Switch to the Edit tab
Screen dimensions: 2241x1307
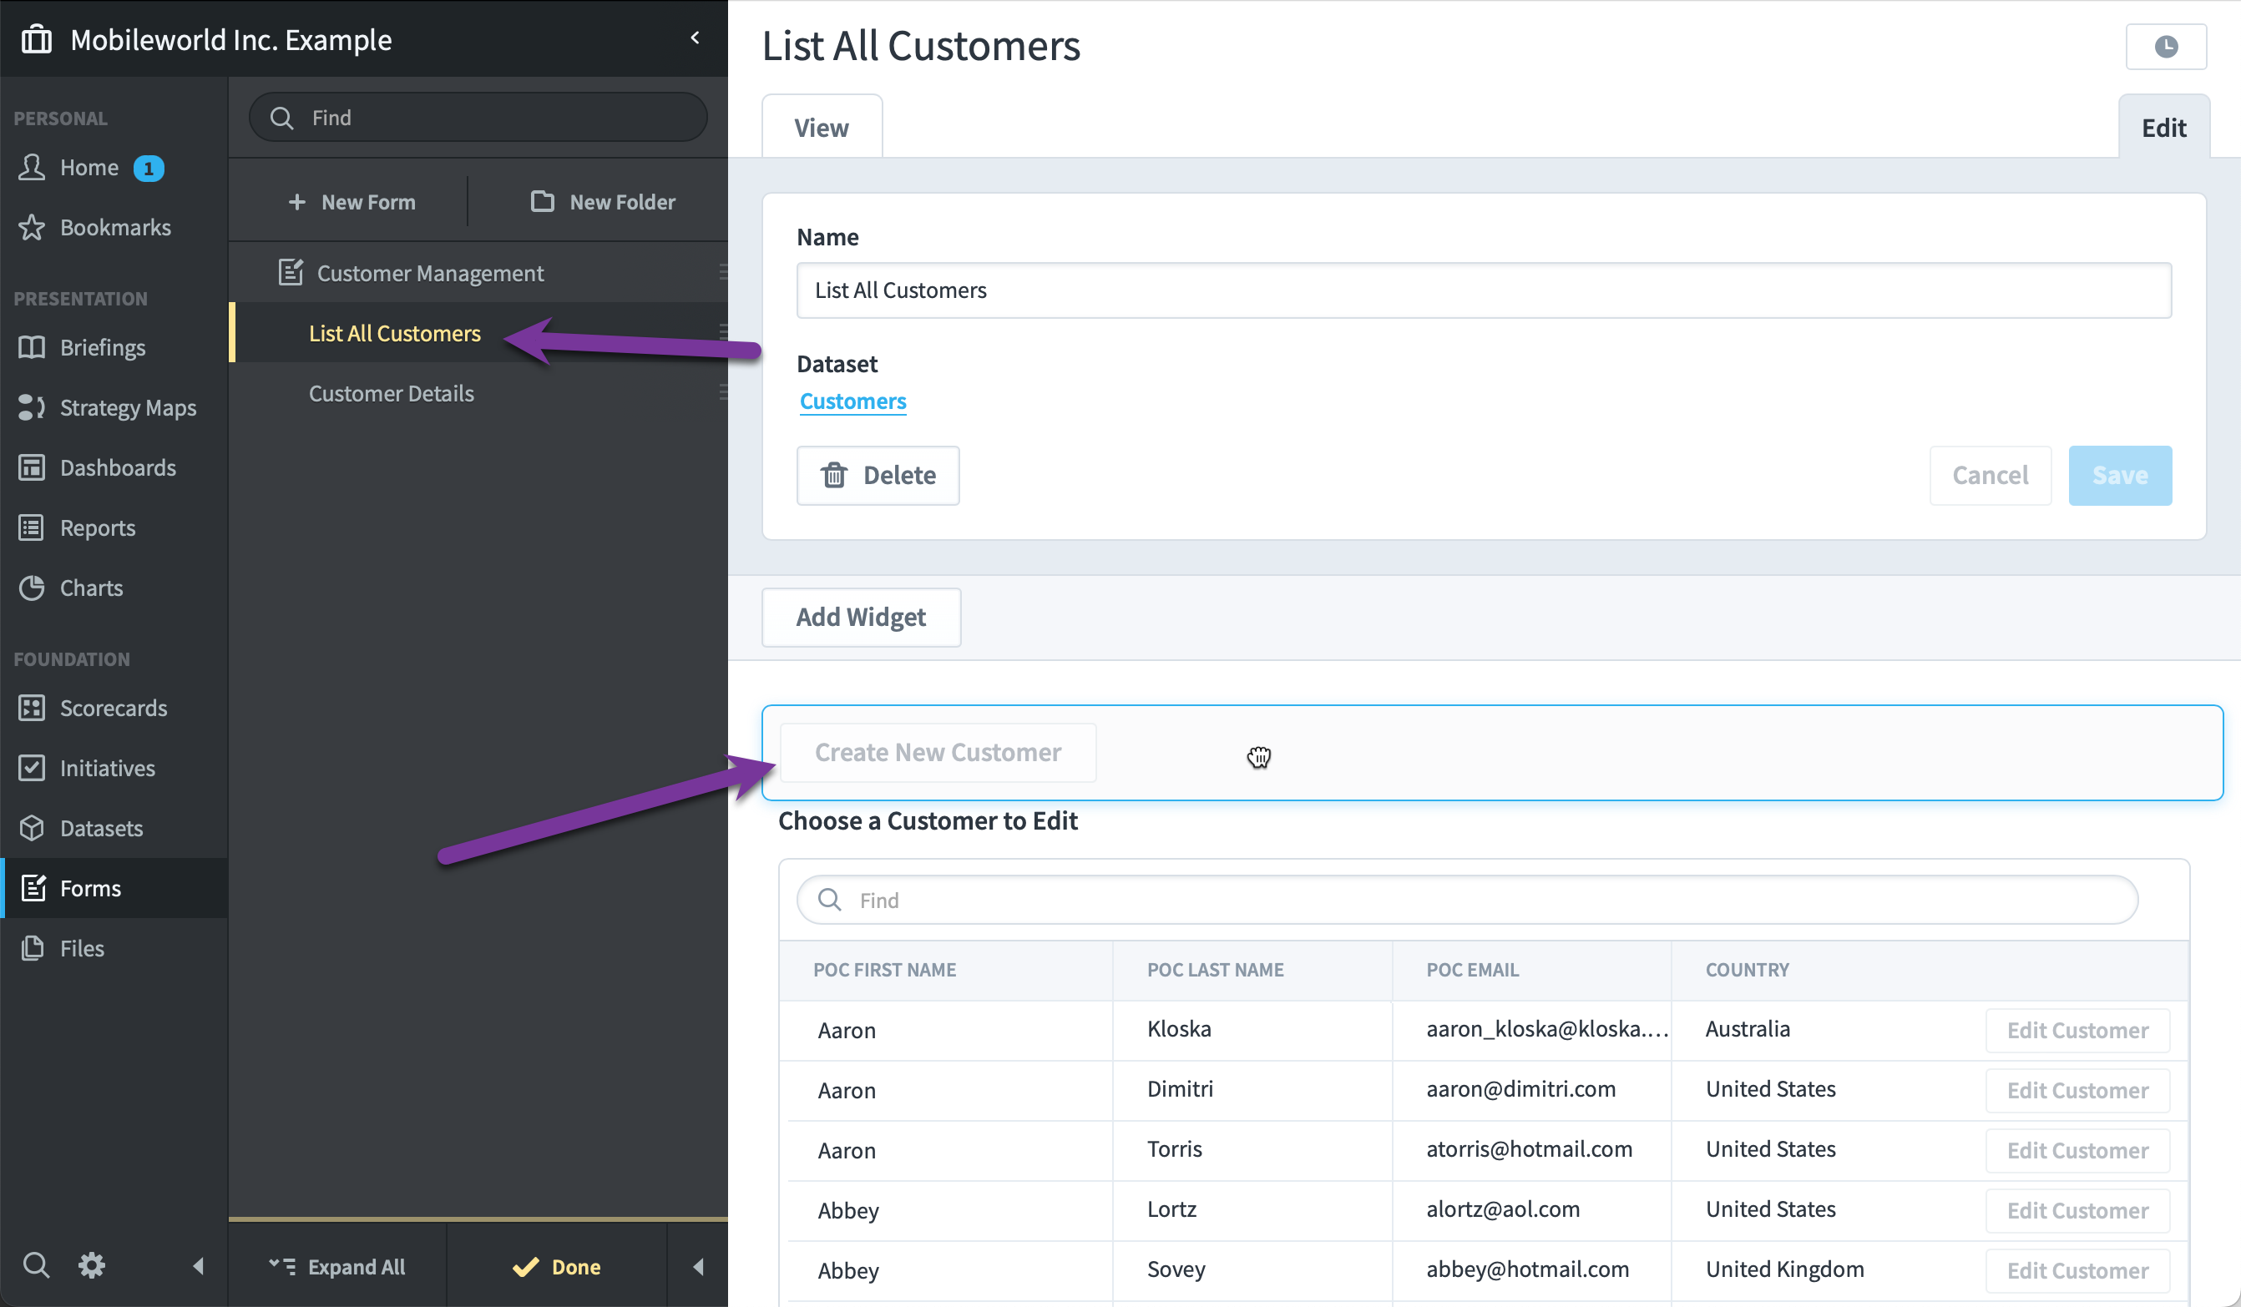tap(2163, 127)
